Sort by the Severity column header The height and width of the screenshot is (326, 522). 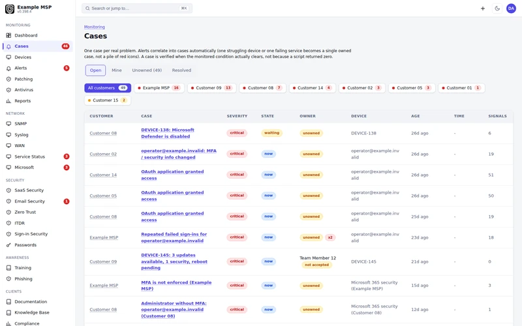click(x=237, y=116)
